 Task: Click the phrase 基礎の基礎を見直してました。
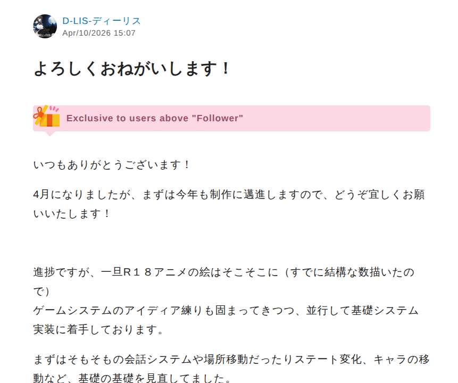155,378
